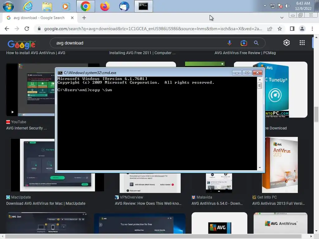Start voice search with the microphone

point(230,43)
